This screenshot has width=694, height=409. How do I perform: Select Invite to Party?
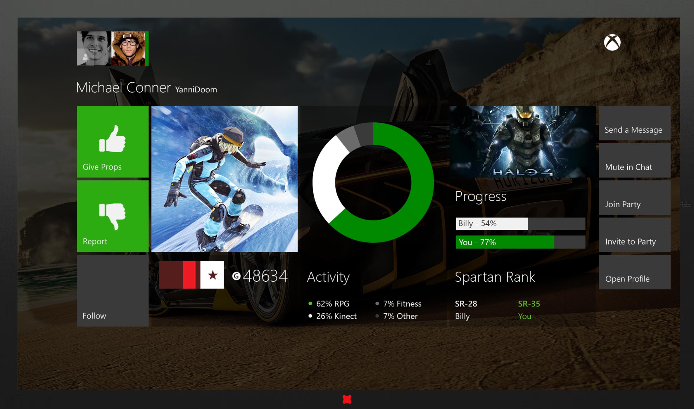coord(634,235)
